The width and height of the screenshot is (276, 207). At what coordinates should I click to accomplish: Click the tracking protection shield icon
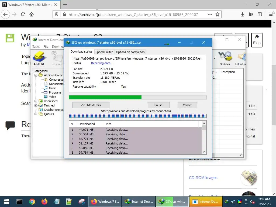pos(57,15)
